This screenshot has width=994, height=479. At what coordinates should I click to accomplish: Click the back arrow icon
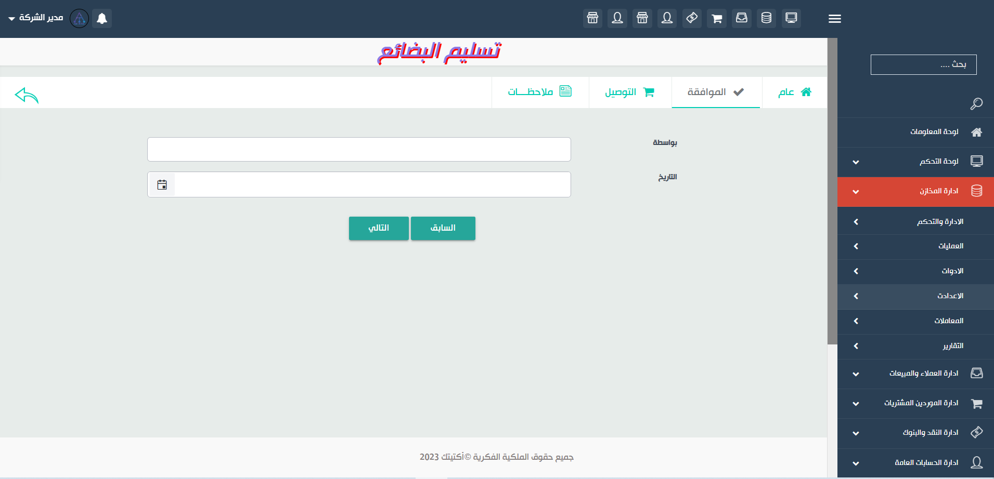27,95
